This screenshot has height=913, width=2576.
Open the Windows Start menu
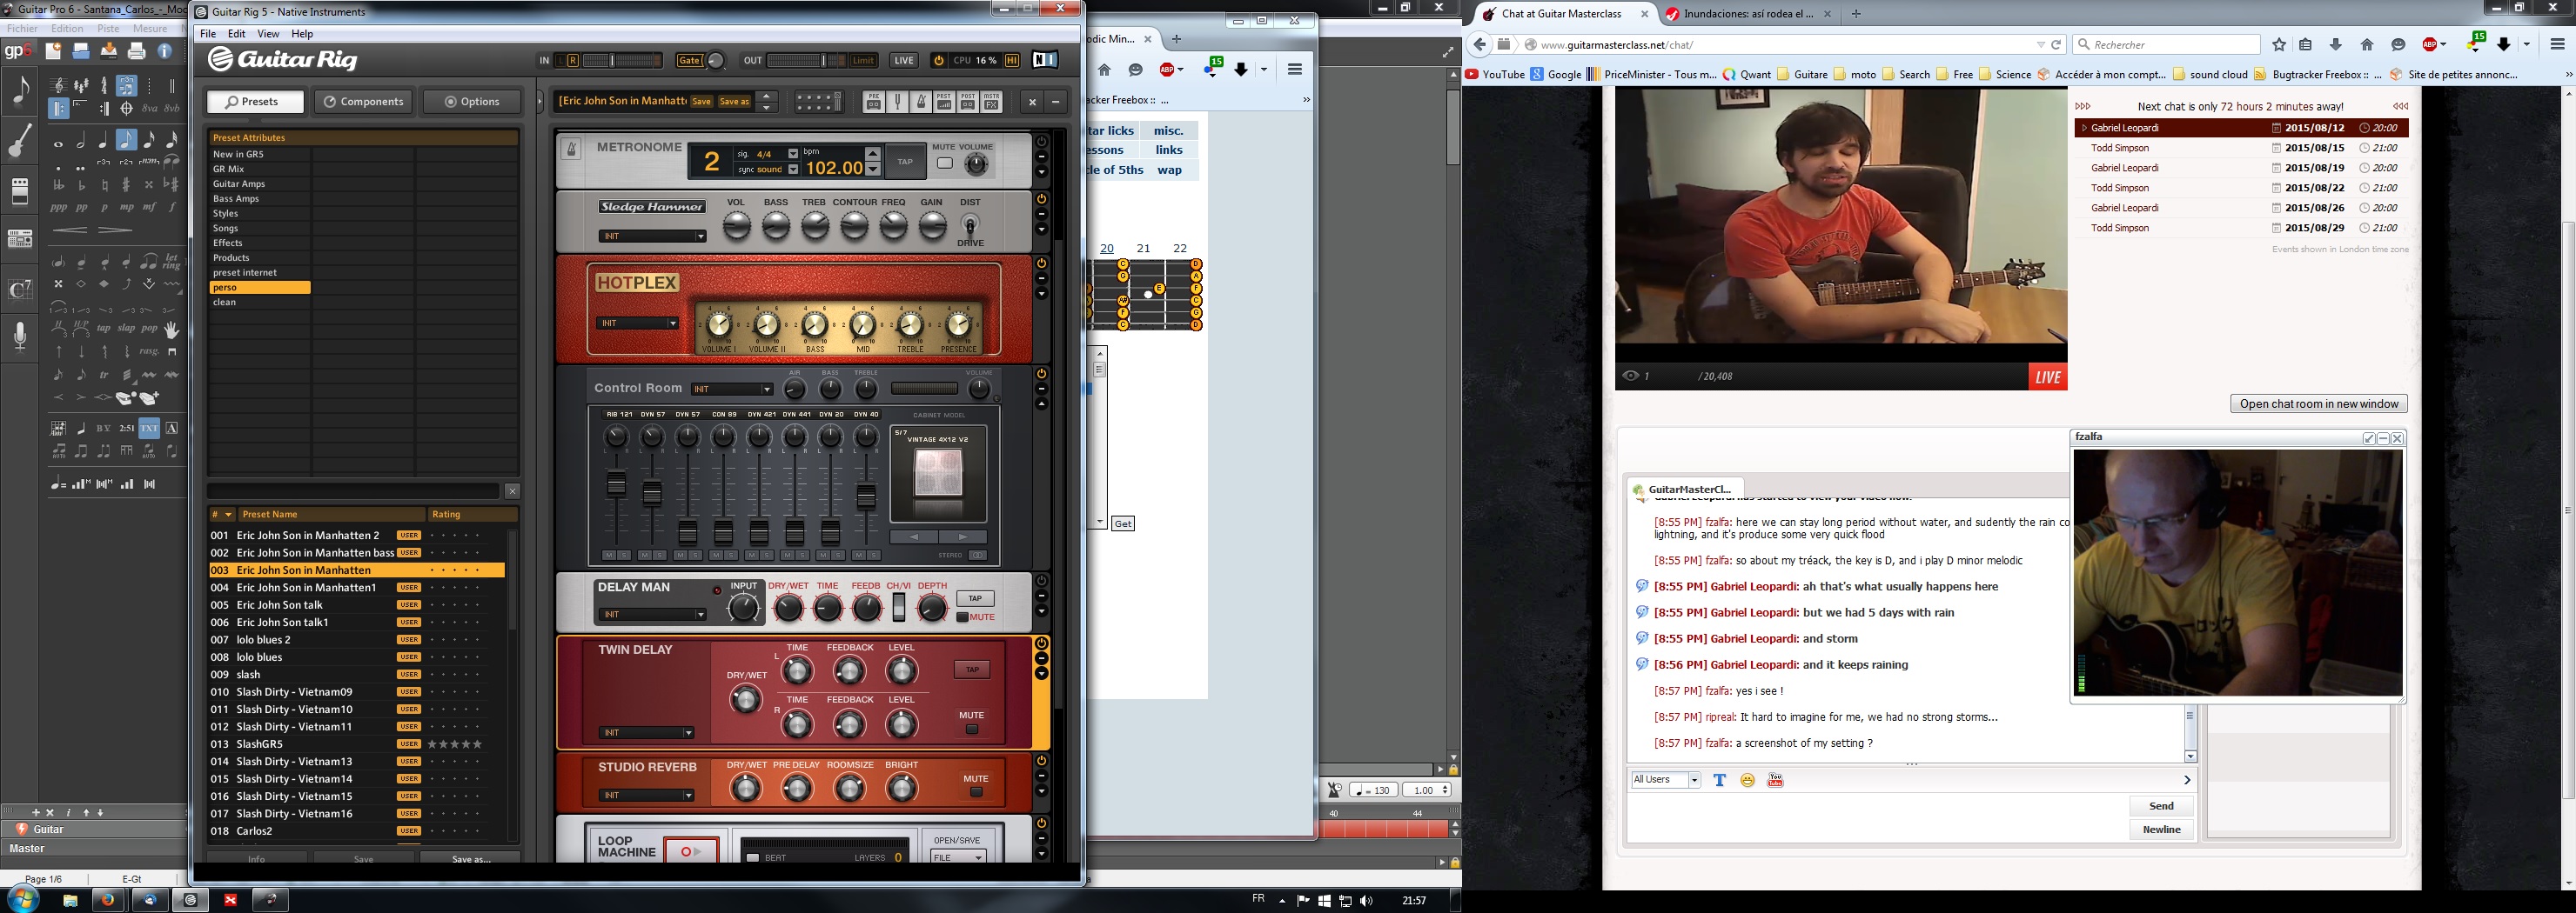tap(22, 899)
